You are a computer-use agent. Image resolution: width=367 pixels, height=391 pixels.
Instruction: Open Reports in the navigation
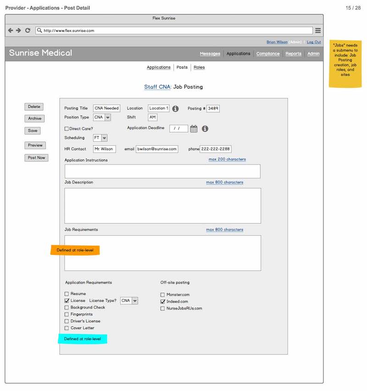click(294, 54)
